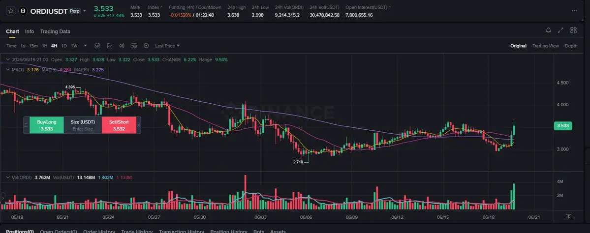Open the chart layout grid icon

tap(573, 30)
